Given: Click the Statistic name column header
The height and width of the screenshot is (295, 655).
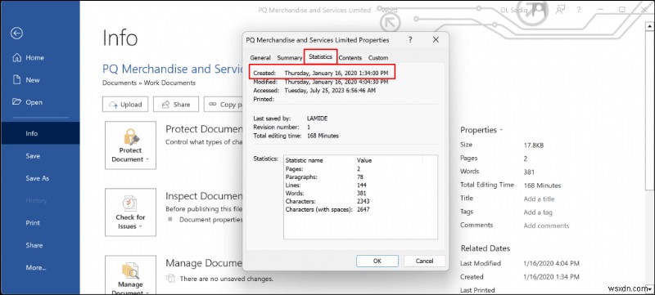Looking at the screenshot, I should tap(304, 160).
